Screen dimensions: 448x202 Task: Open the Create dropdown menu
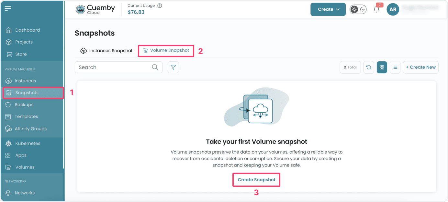[328, 9]
